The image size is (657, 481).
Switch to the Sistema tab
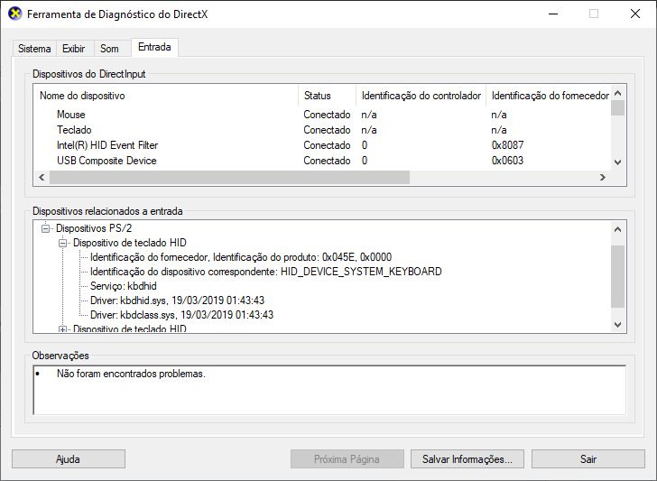(x=34, y=49)
